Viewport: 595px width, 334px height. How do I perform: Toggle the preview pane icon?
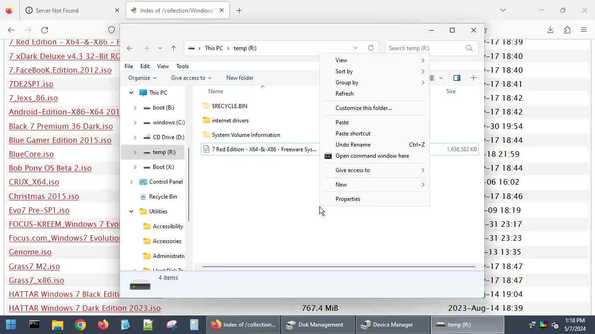tap(457, 78)
